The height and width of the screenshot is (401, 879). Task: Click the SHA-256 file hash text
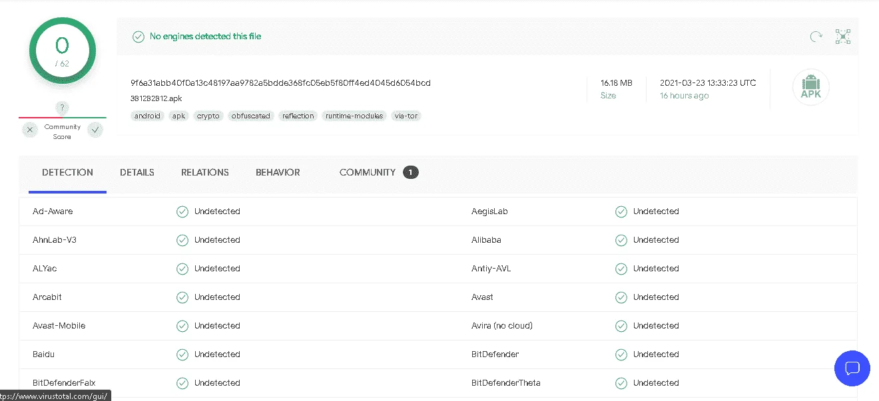(280, 83)
